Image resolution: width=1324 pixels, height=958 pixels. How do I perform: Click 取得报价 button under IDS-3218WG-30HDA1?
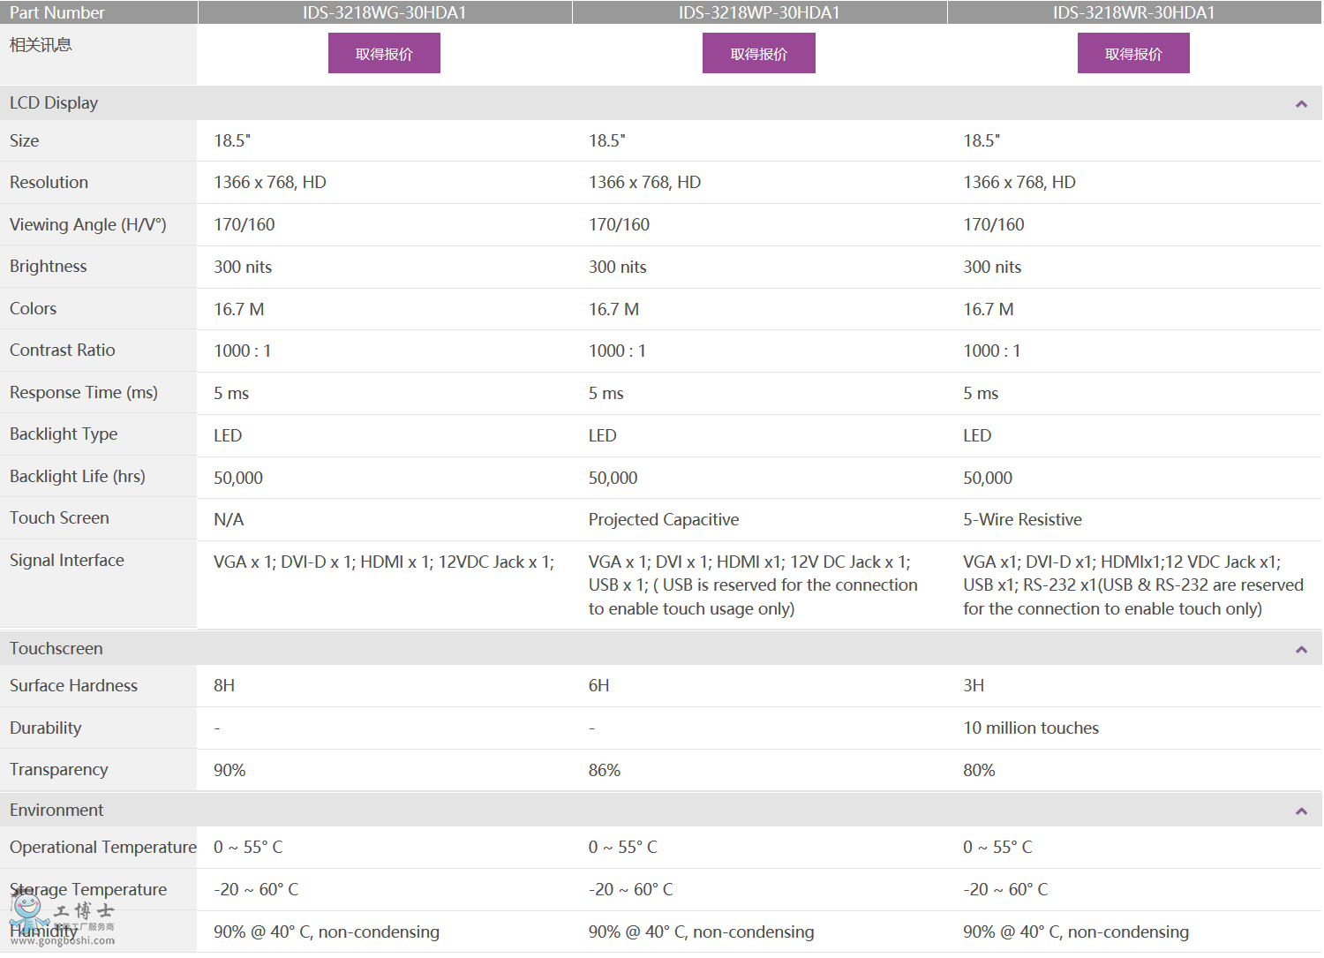384,54
